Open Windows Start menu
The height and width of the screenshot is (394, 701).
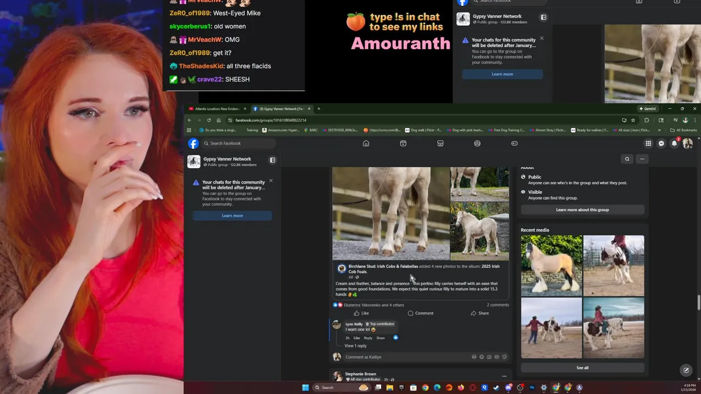(306, 387)
